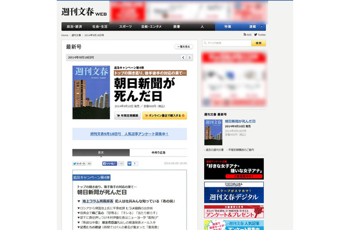This screenshot has width=350, height=230.
Task: Expand the 連載 dropdown arrow
Action: pos(262,26)
